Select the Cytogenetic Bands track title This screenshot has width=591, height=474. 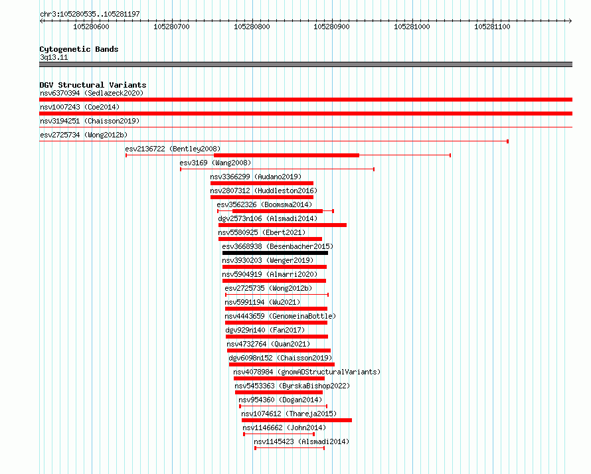(x=79, y=49)
